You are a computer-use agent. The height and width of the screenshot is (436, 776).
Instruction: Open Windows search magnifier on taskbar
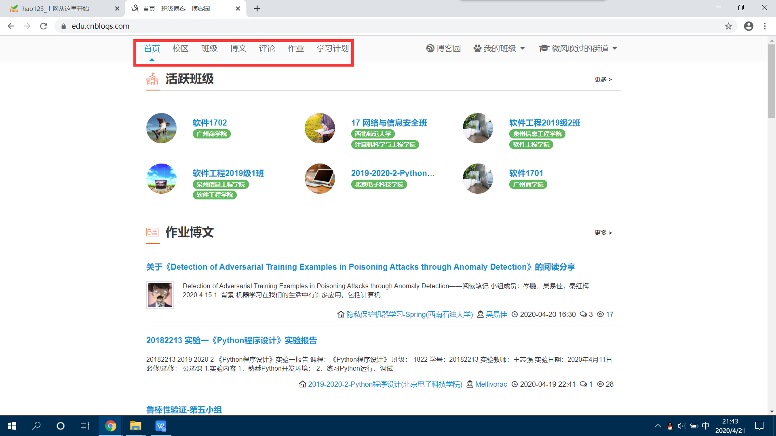(x=36, y=426)
